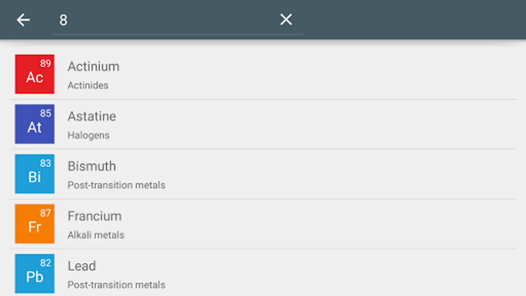Click the search input field
The height and width of the screenshot is (296, 526).
164,20
